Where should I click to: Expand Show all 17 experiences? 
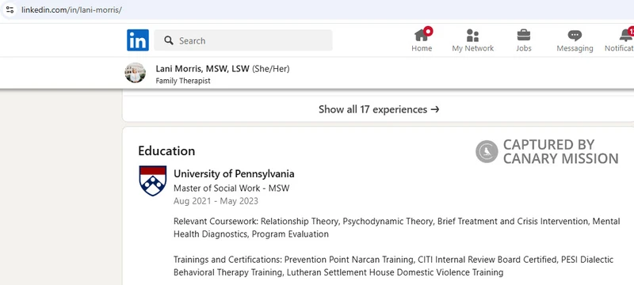coord(379,109)
